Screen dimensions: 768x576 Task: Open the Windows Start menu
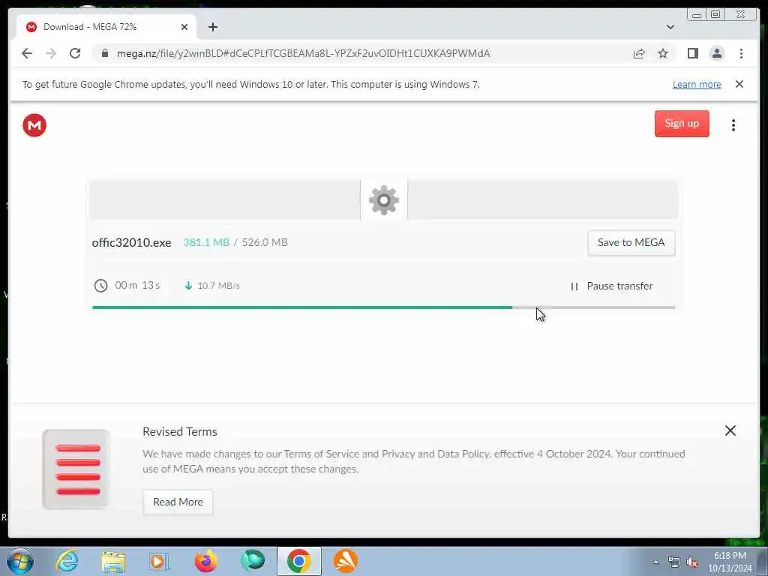[x=20, y=561]
